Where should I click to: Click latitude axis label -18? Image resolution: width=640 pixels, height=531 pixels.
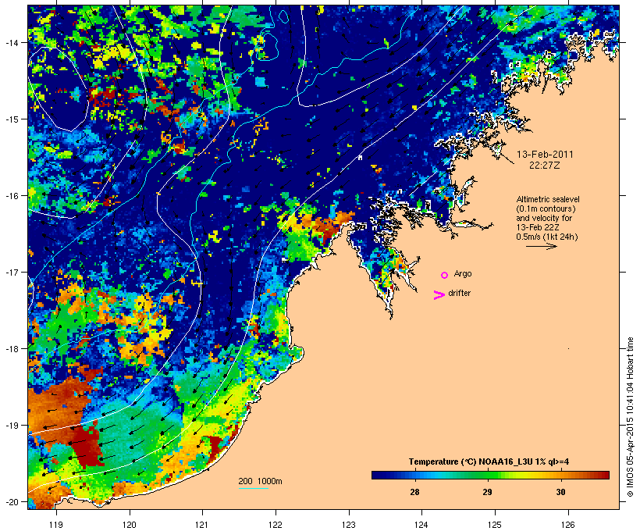[11, 348]
